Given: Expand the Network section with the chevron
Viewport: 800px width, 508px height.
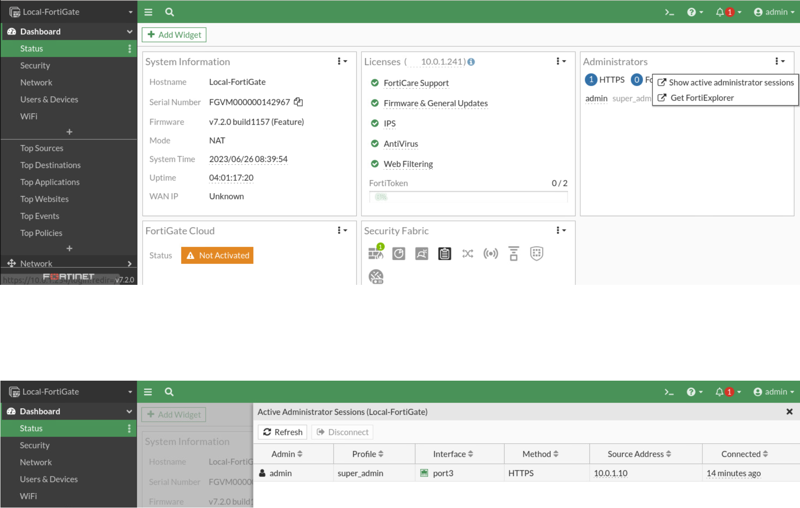Looking at the screenshot, I should (130, 263).
